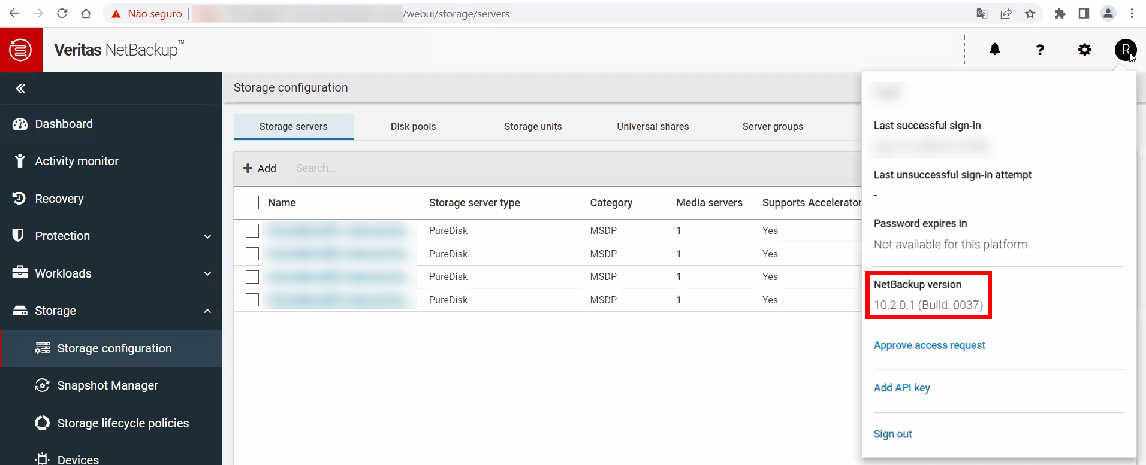Viewport: 1146px width, 465px height.
Task: Click the notifications bell icon
Action: point(994,50)
